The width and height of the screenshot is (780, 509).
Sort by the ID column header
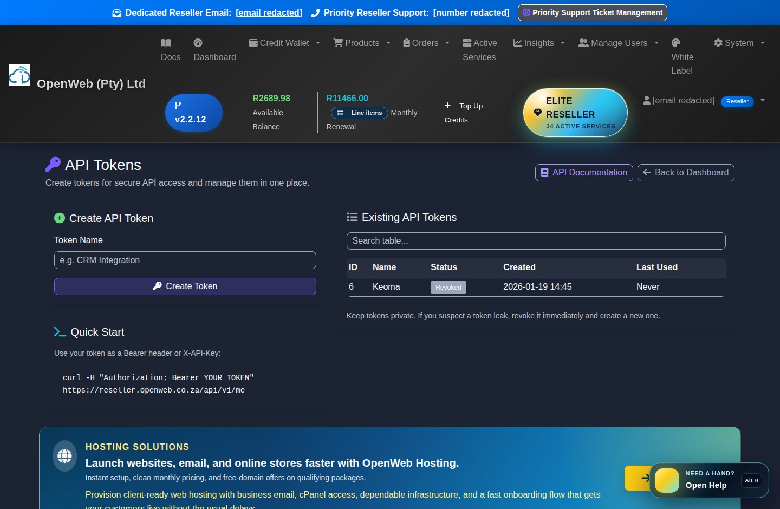pos(353,267)
